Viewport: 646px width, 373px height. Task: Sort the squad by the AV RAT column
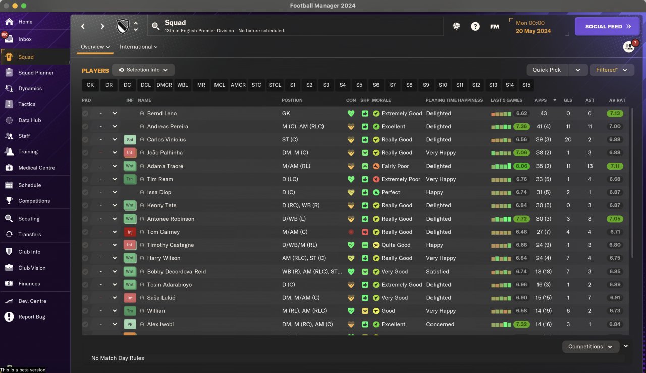tap(618, 100)
